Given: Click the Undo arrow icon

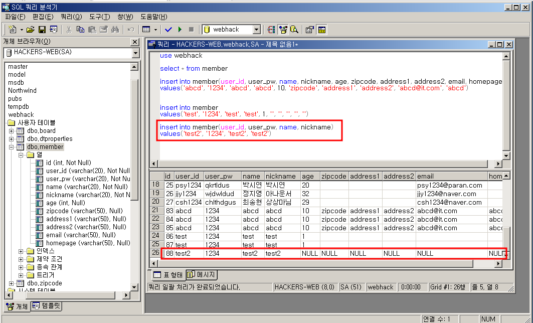Looking at the screenshot, I should point(130,30).
